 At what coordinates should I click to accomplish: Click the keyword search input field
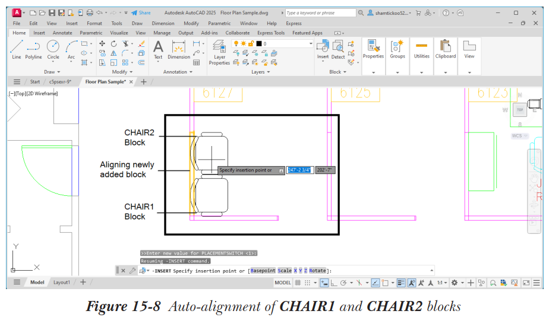point(320,13)
